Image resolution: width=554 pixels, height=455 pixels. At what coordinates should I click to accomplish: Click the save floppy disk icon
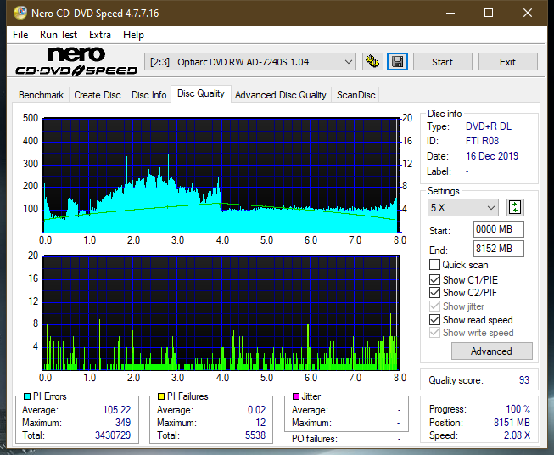(x=398, y=62)
